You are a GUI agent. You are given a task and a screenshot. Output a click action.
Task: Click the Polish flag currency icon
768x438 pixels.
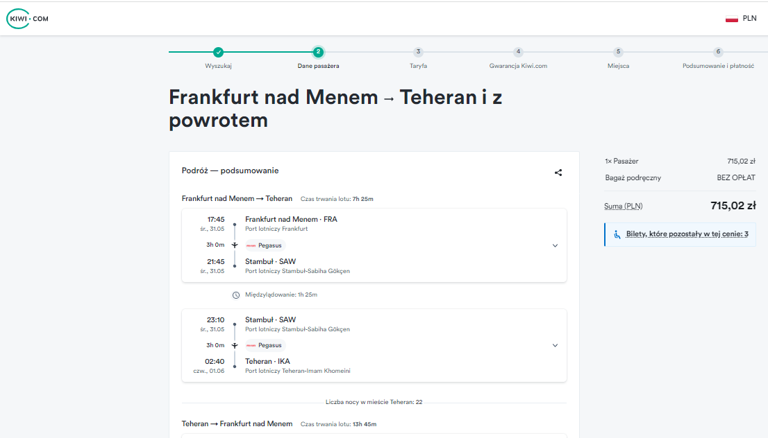(x=732, y=19)
